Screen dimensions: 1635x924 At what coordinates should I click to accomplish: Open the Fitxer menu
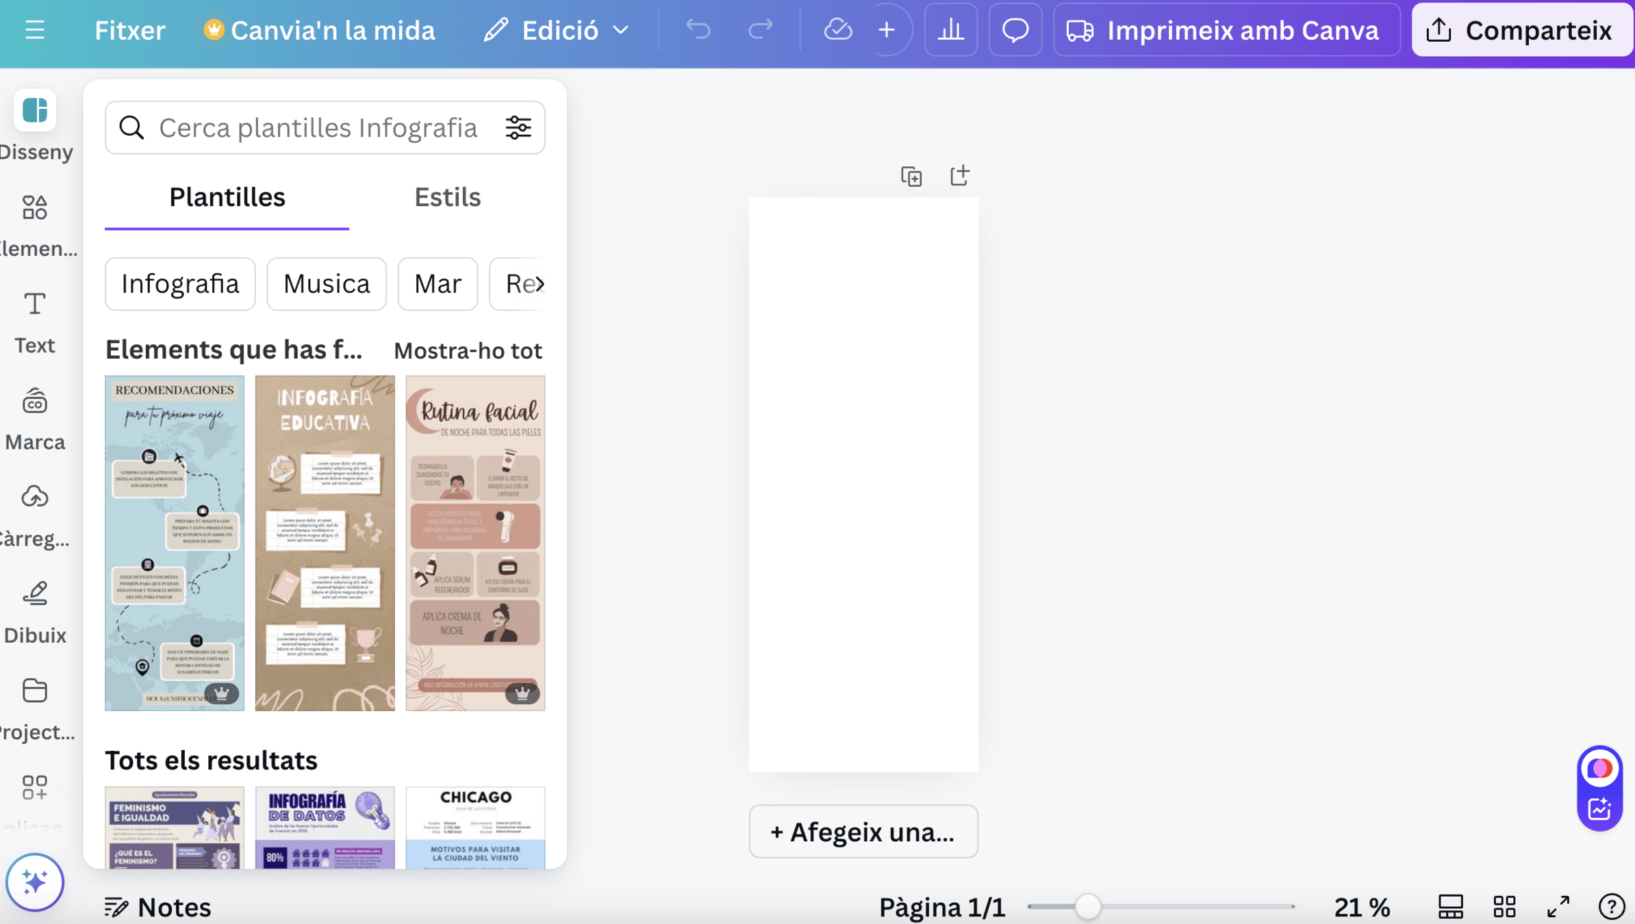coord(129,30)
